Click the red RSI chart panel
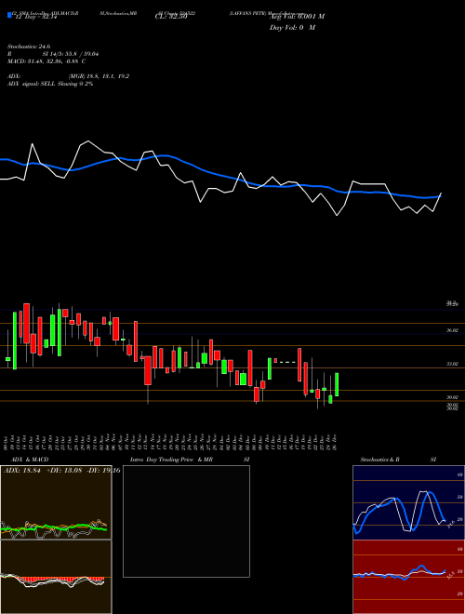 pyautogui.click(x=408, y=577)
